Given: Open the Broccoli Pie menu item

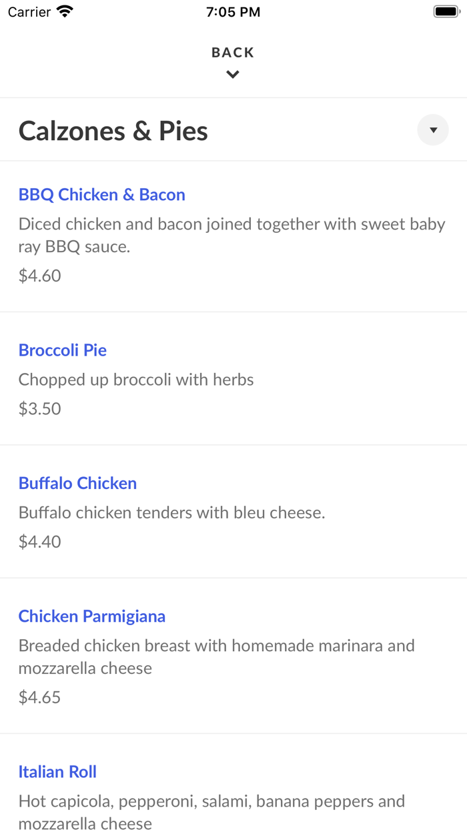Looking at the screenshot, I should point(62,350).
